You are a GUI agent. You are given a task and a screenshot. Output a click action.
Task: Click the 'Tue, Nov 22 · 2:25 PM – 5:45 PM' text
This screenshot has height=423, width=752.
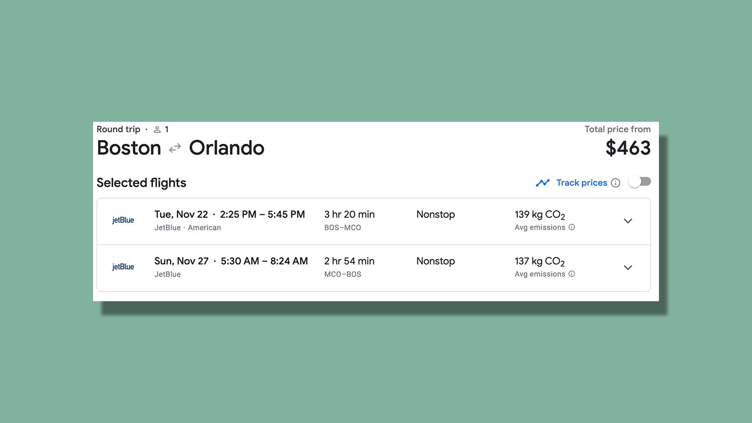(x=230, y=214)
